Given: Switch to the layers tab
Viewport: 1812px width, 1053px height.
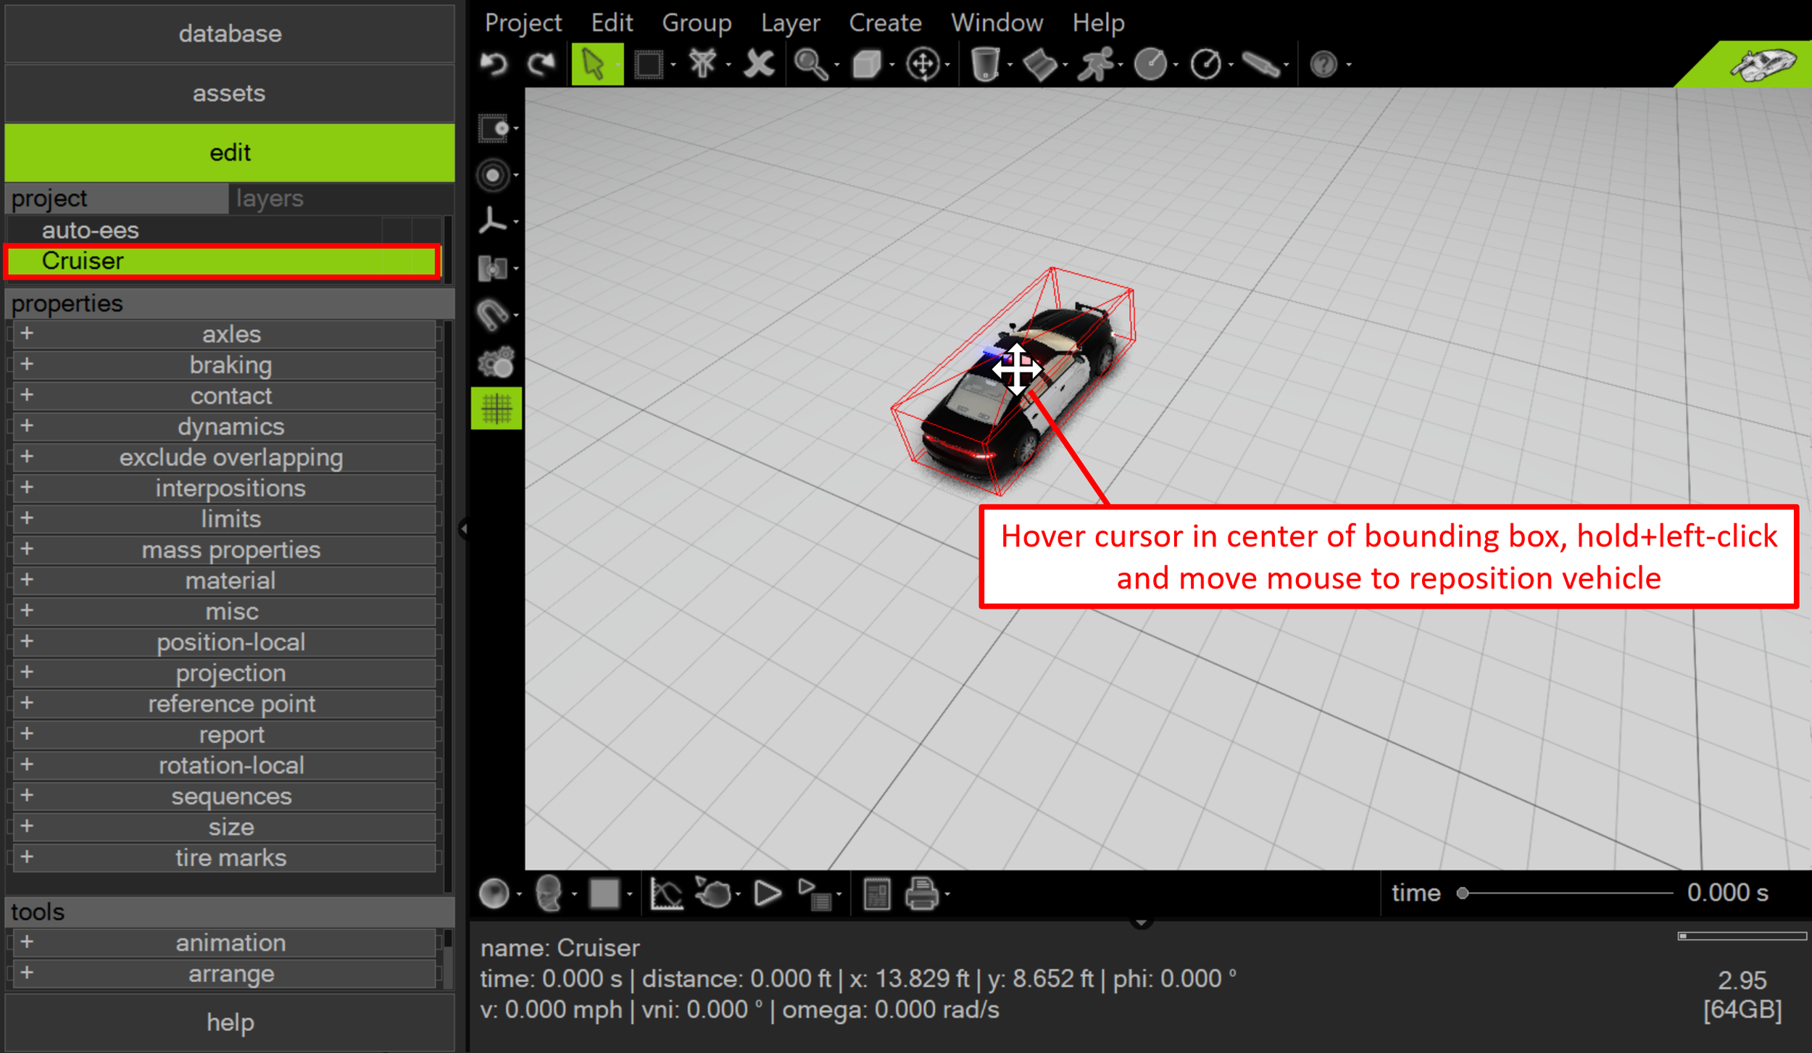Looking at the screenshot, I should (x=270, y=199).
